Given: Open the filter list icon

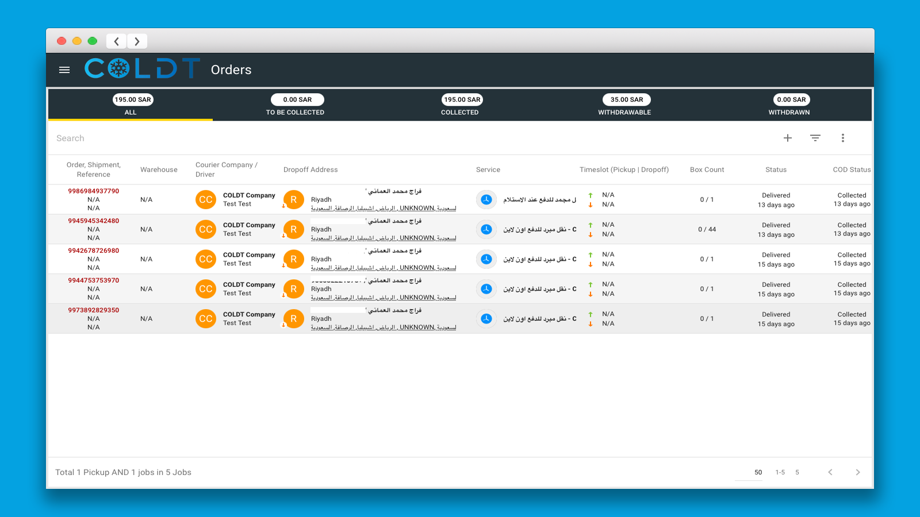Looking at the screenshot, I should [x=815, y=138].
